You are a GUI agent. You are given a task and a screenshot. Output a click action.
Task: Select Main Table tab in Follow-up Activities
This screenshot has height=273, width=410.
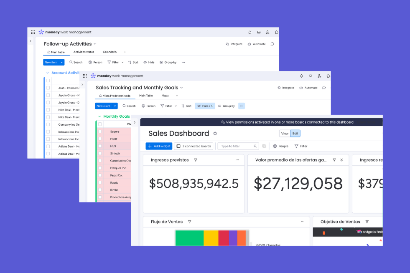click(x=56, y=52)
